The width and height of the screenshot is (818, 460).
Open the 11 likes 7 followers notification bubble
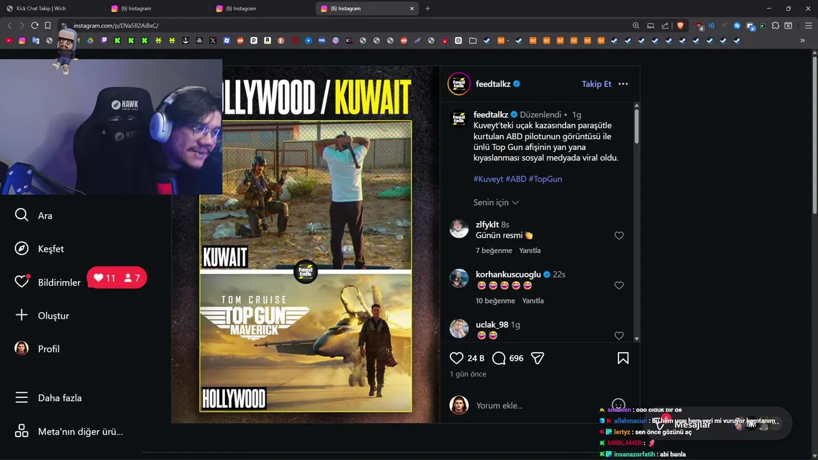(117, 278)
